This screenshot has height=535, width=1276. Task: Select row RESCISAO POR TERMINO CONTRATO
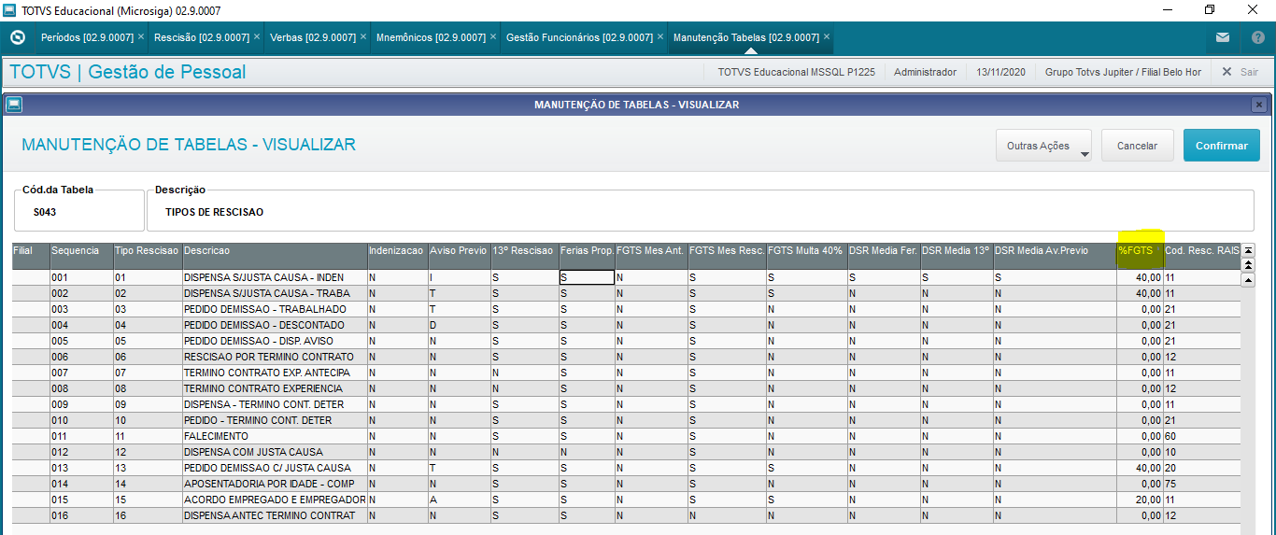tap(626, 357)
